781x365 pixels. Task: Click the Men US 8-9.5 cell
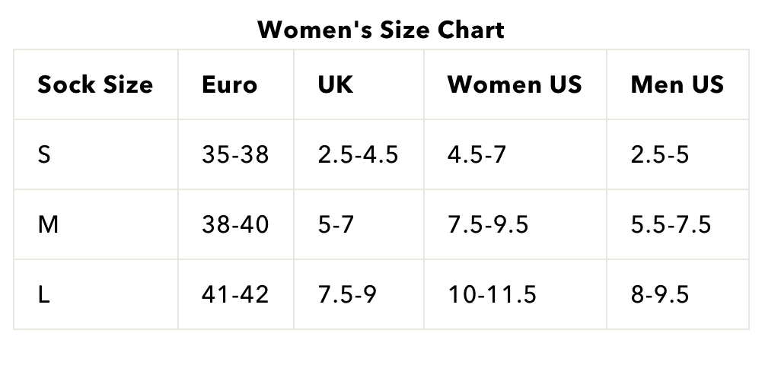coord(660,294)
